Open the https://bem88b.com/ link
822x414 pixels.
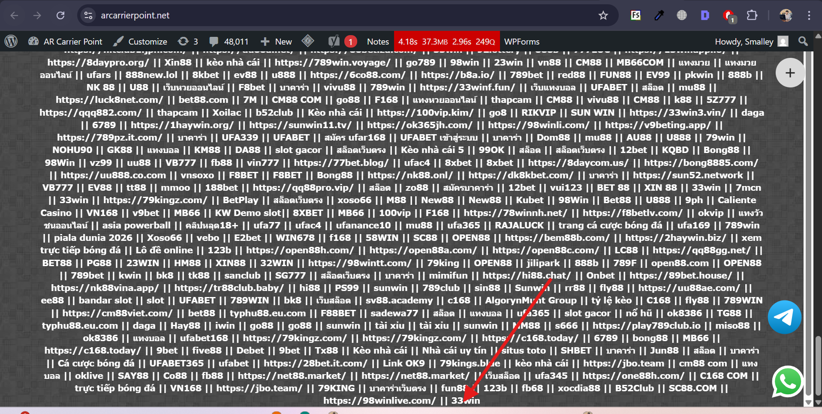click(557, 238)
